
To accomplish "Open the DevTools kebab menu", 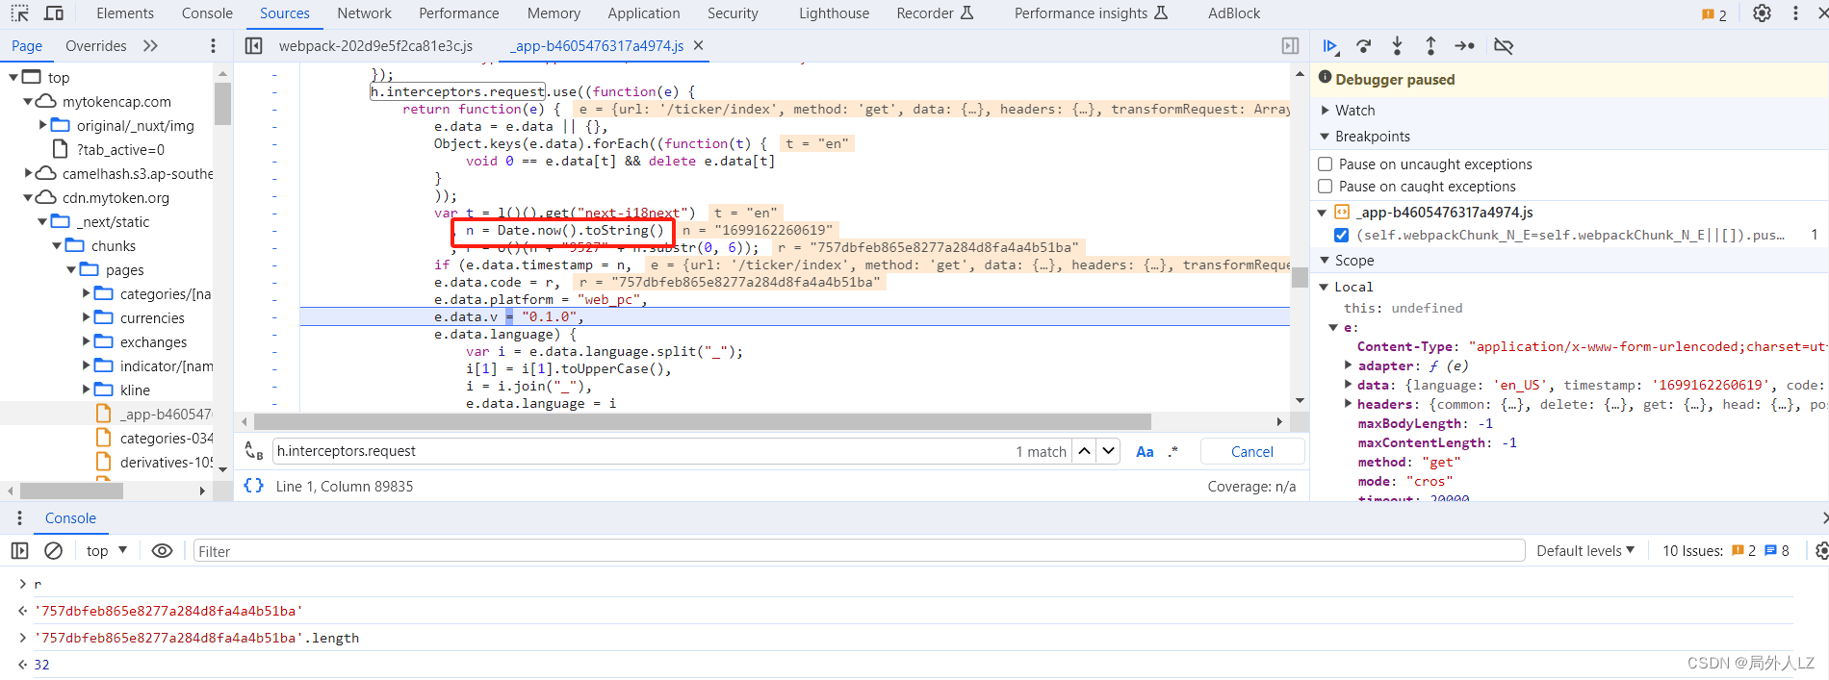I will [1795, 13].
